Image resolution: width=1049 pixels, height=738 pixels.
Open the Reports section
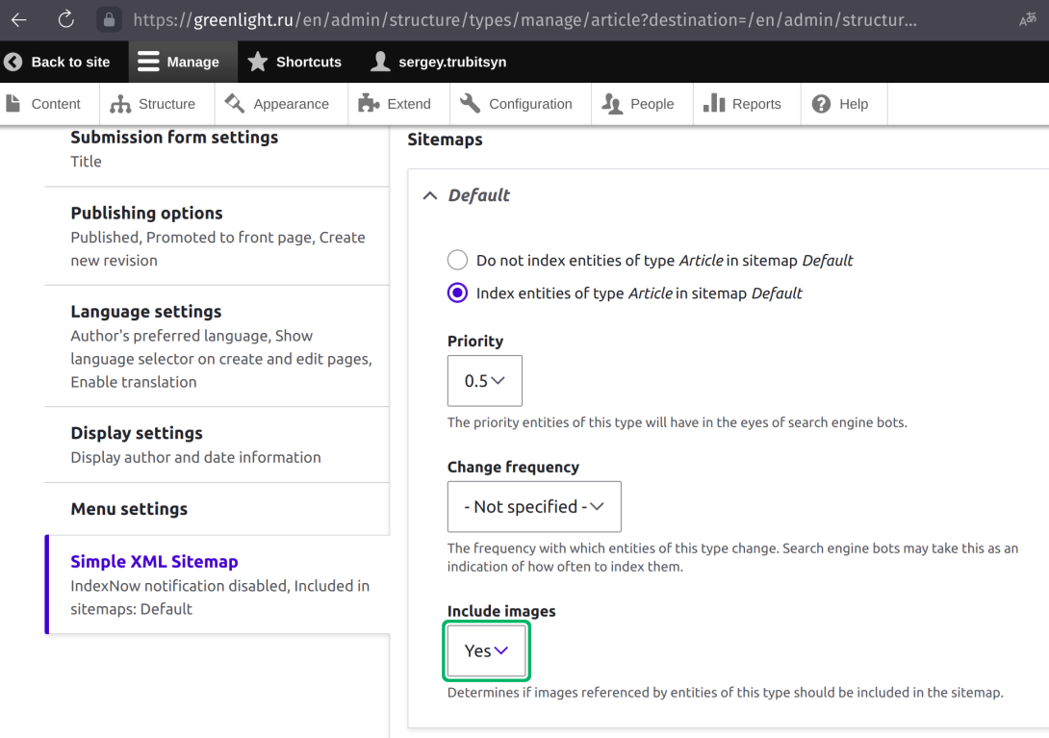tap(746, 103)
